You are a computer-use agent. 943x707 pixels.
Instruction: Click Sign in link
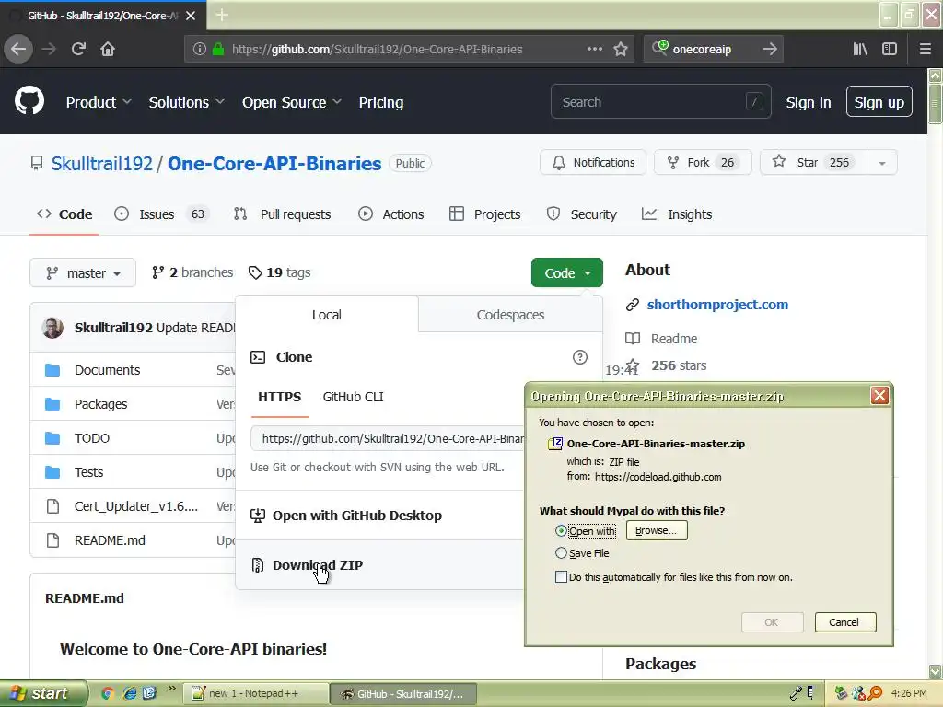tap(809, 102)
